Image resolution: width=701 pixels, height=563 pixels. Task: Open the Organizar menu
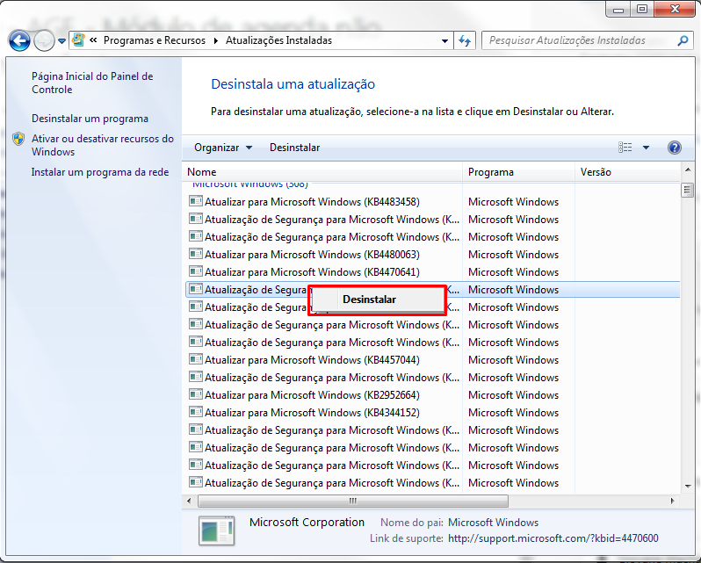[223, 148]
